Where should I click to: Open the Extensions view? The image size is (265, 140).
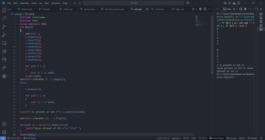4,51
